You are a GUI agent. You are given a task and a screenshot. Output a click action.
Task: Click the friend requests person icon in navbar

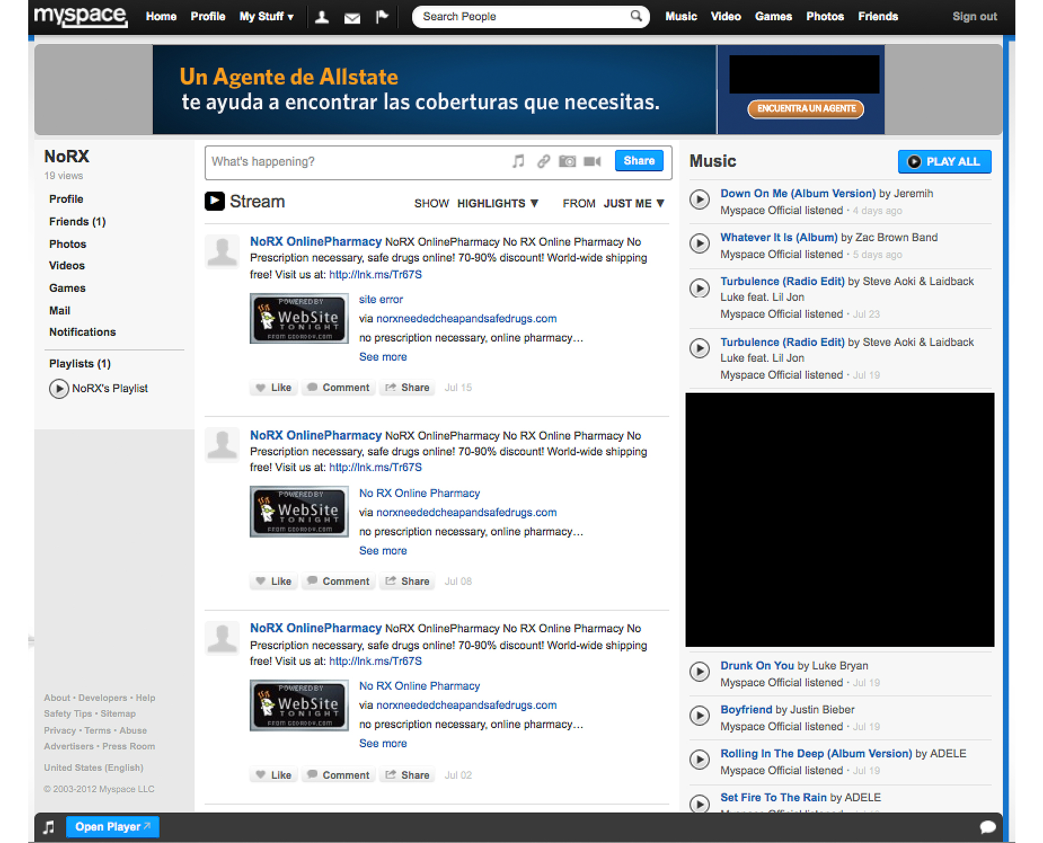322,17
